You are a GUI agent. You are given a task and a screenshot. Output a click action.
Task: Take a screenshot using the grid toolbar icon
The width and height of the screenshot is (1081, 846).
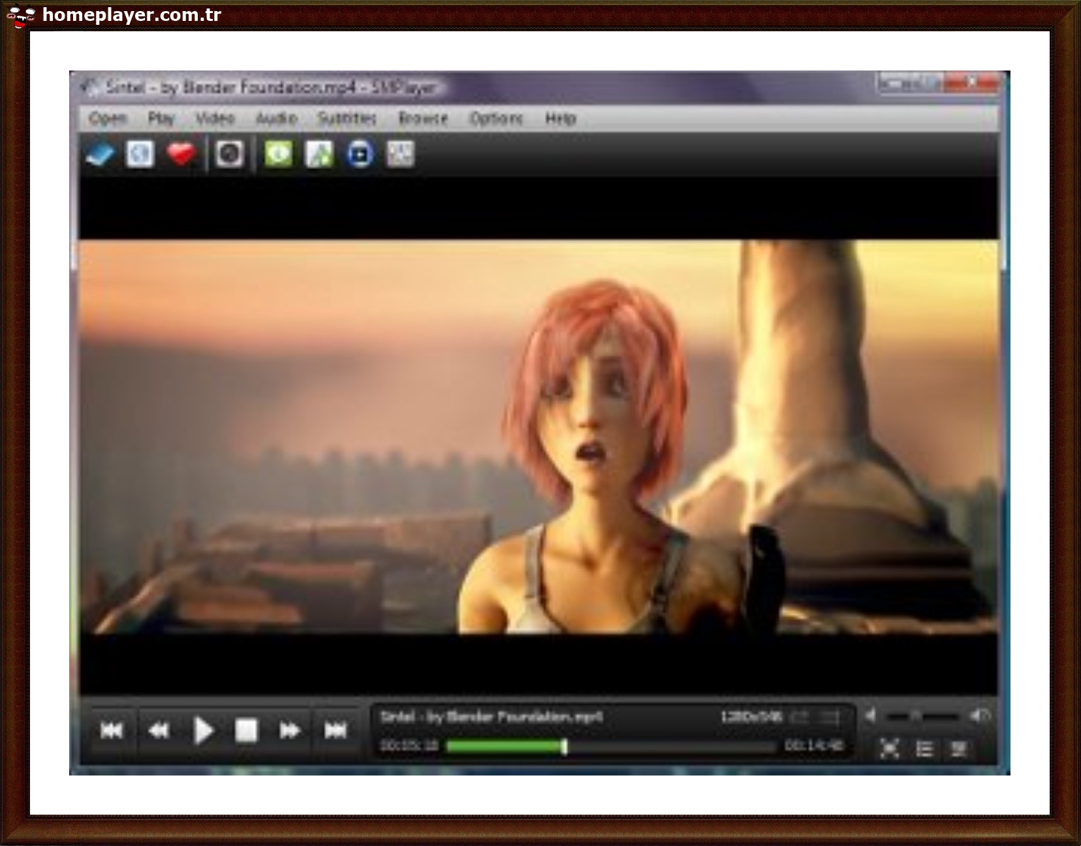pos(400,155)
